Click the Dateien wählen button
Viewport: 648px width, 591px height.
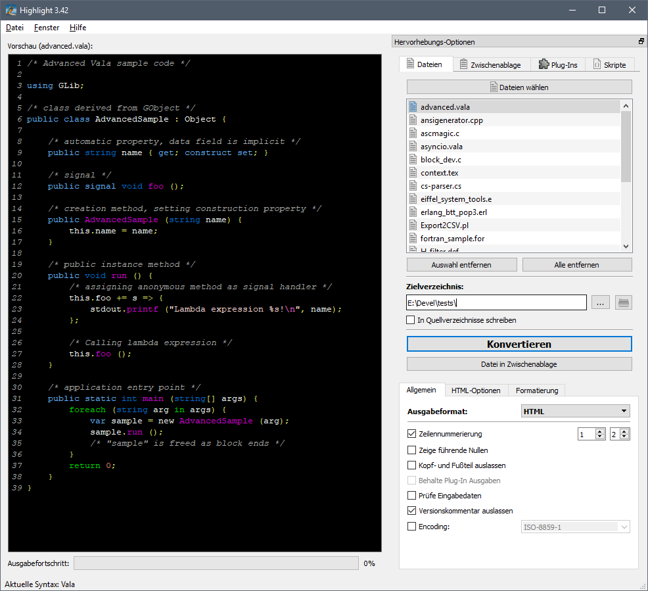click(x=519, y=87)
